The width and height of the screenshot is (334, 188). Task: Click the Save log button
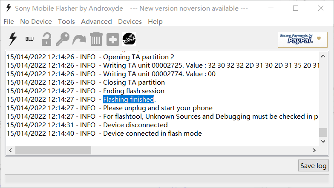point(313,166)
